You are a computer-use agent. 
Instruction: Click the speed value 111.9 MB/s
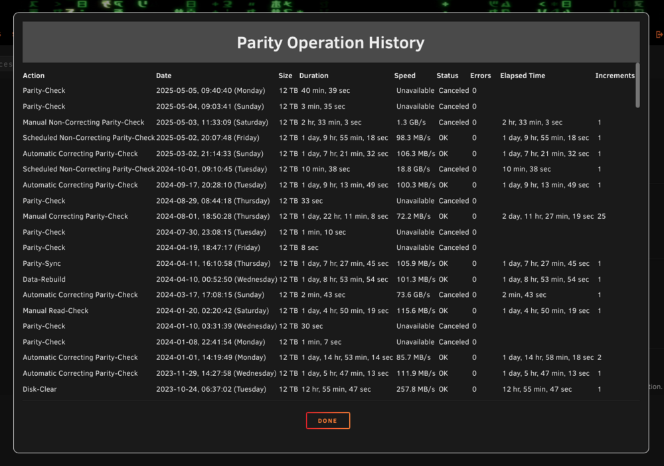[416, 373]
